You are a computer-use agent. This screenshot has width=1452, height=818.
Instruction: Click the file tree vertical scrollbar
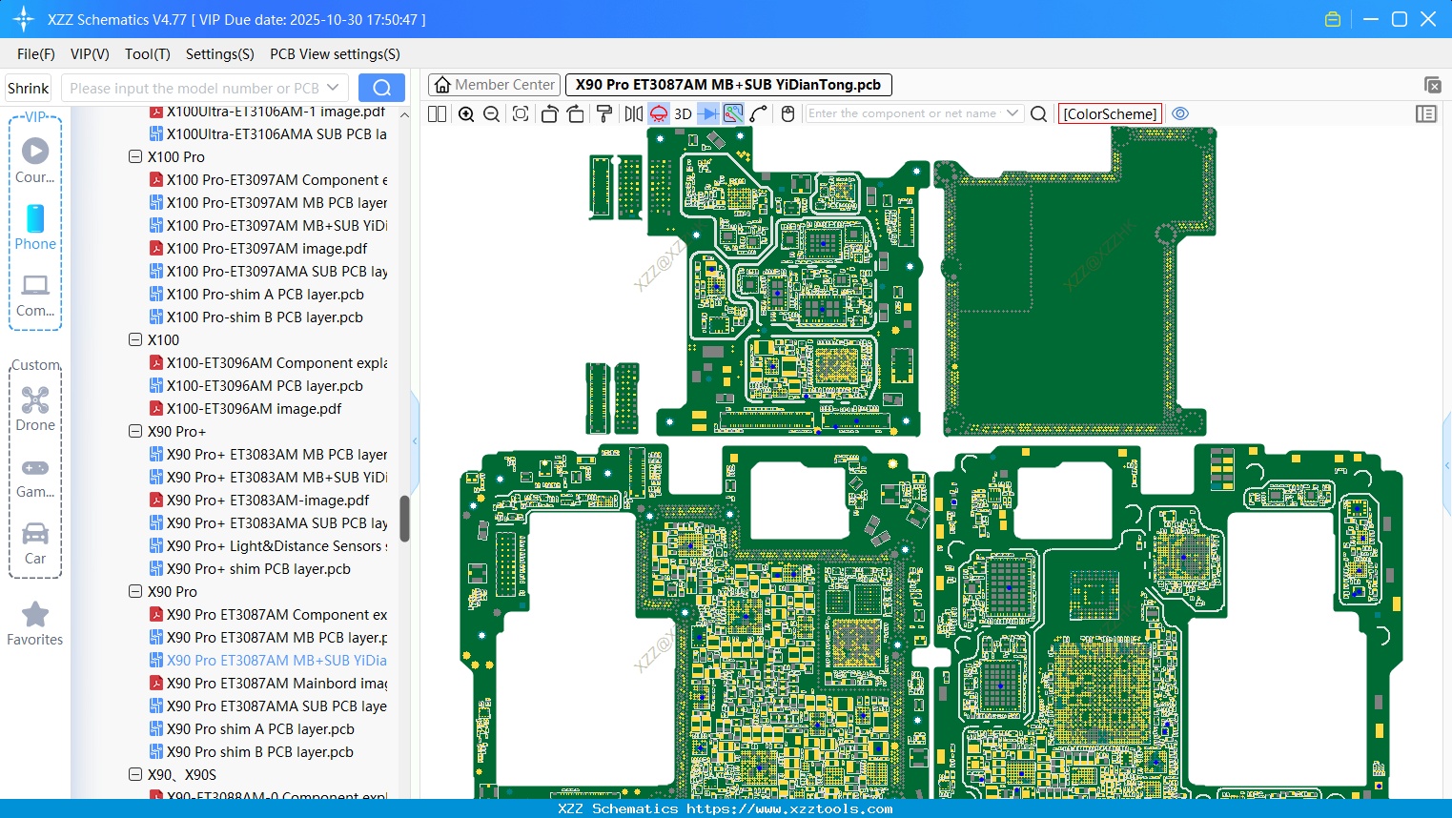pos(404,519)
